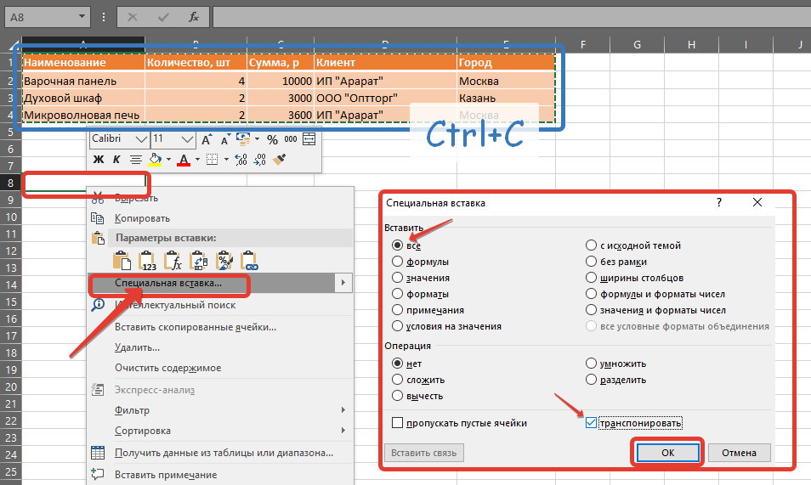Expand the font size 11 dropdown
The height and width of the screenshot is (485, 811).
[x=187, y=139]
